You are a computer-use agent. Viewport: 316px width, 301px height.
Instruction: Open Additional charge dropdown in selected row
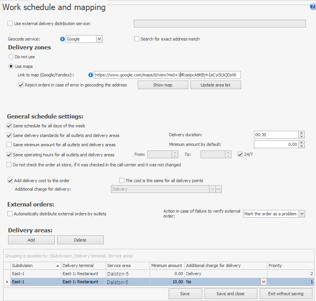coord(264,282)
